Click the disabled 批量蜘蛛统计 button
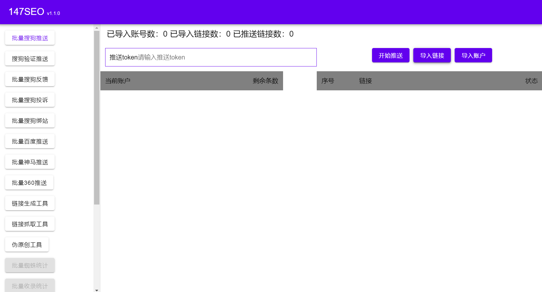This screenshot has height=292, width=542. point(30,265)
